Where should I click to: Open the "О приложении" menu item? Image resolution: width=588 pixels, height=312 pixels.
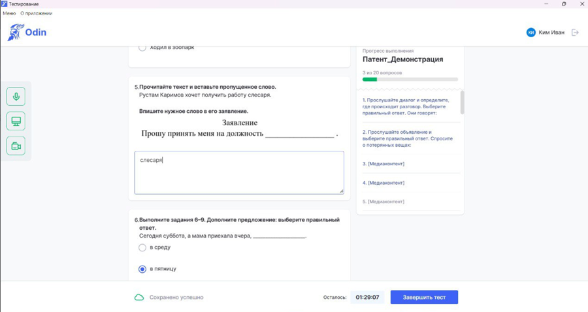tap(36, 13)
